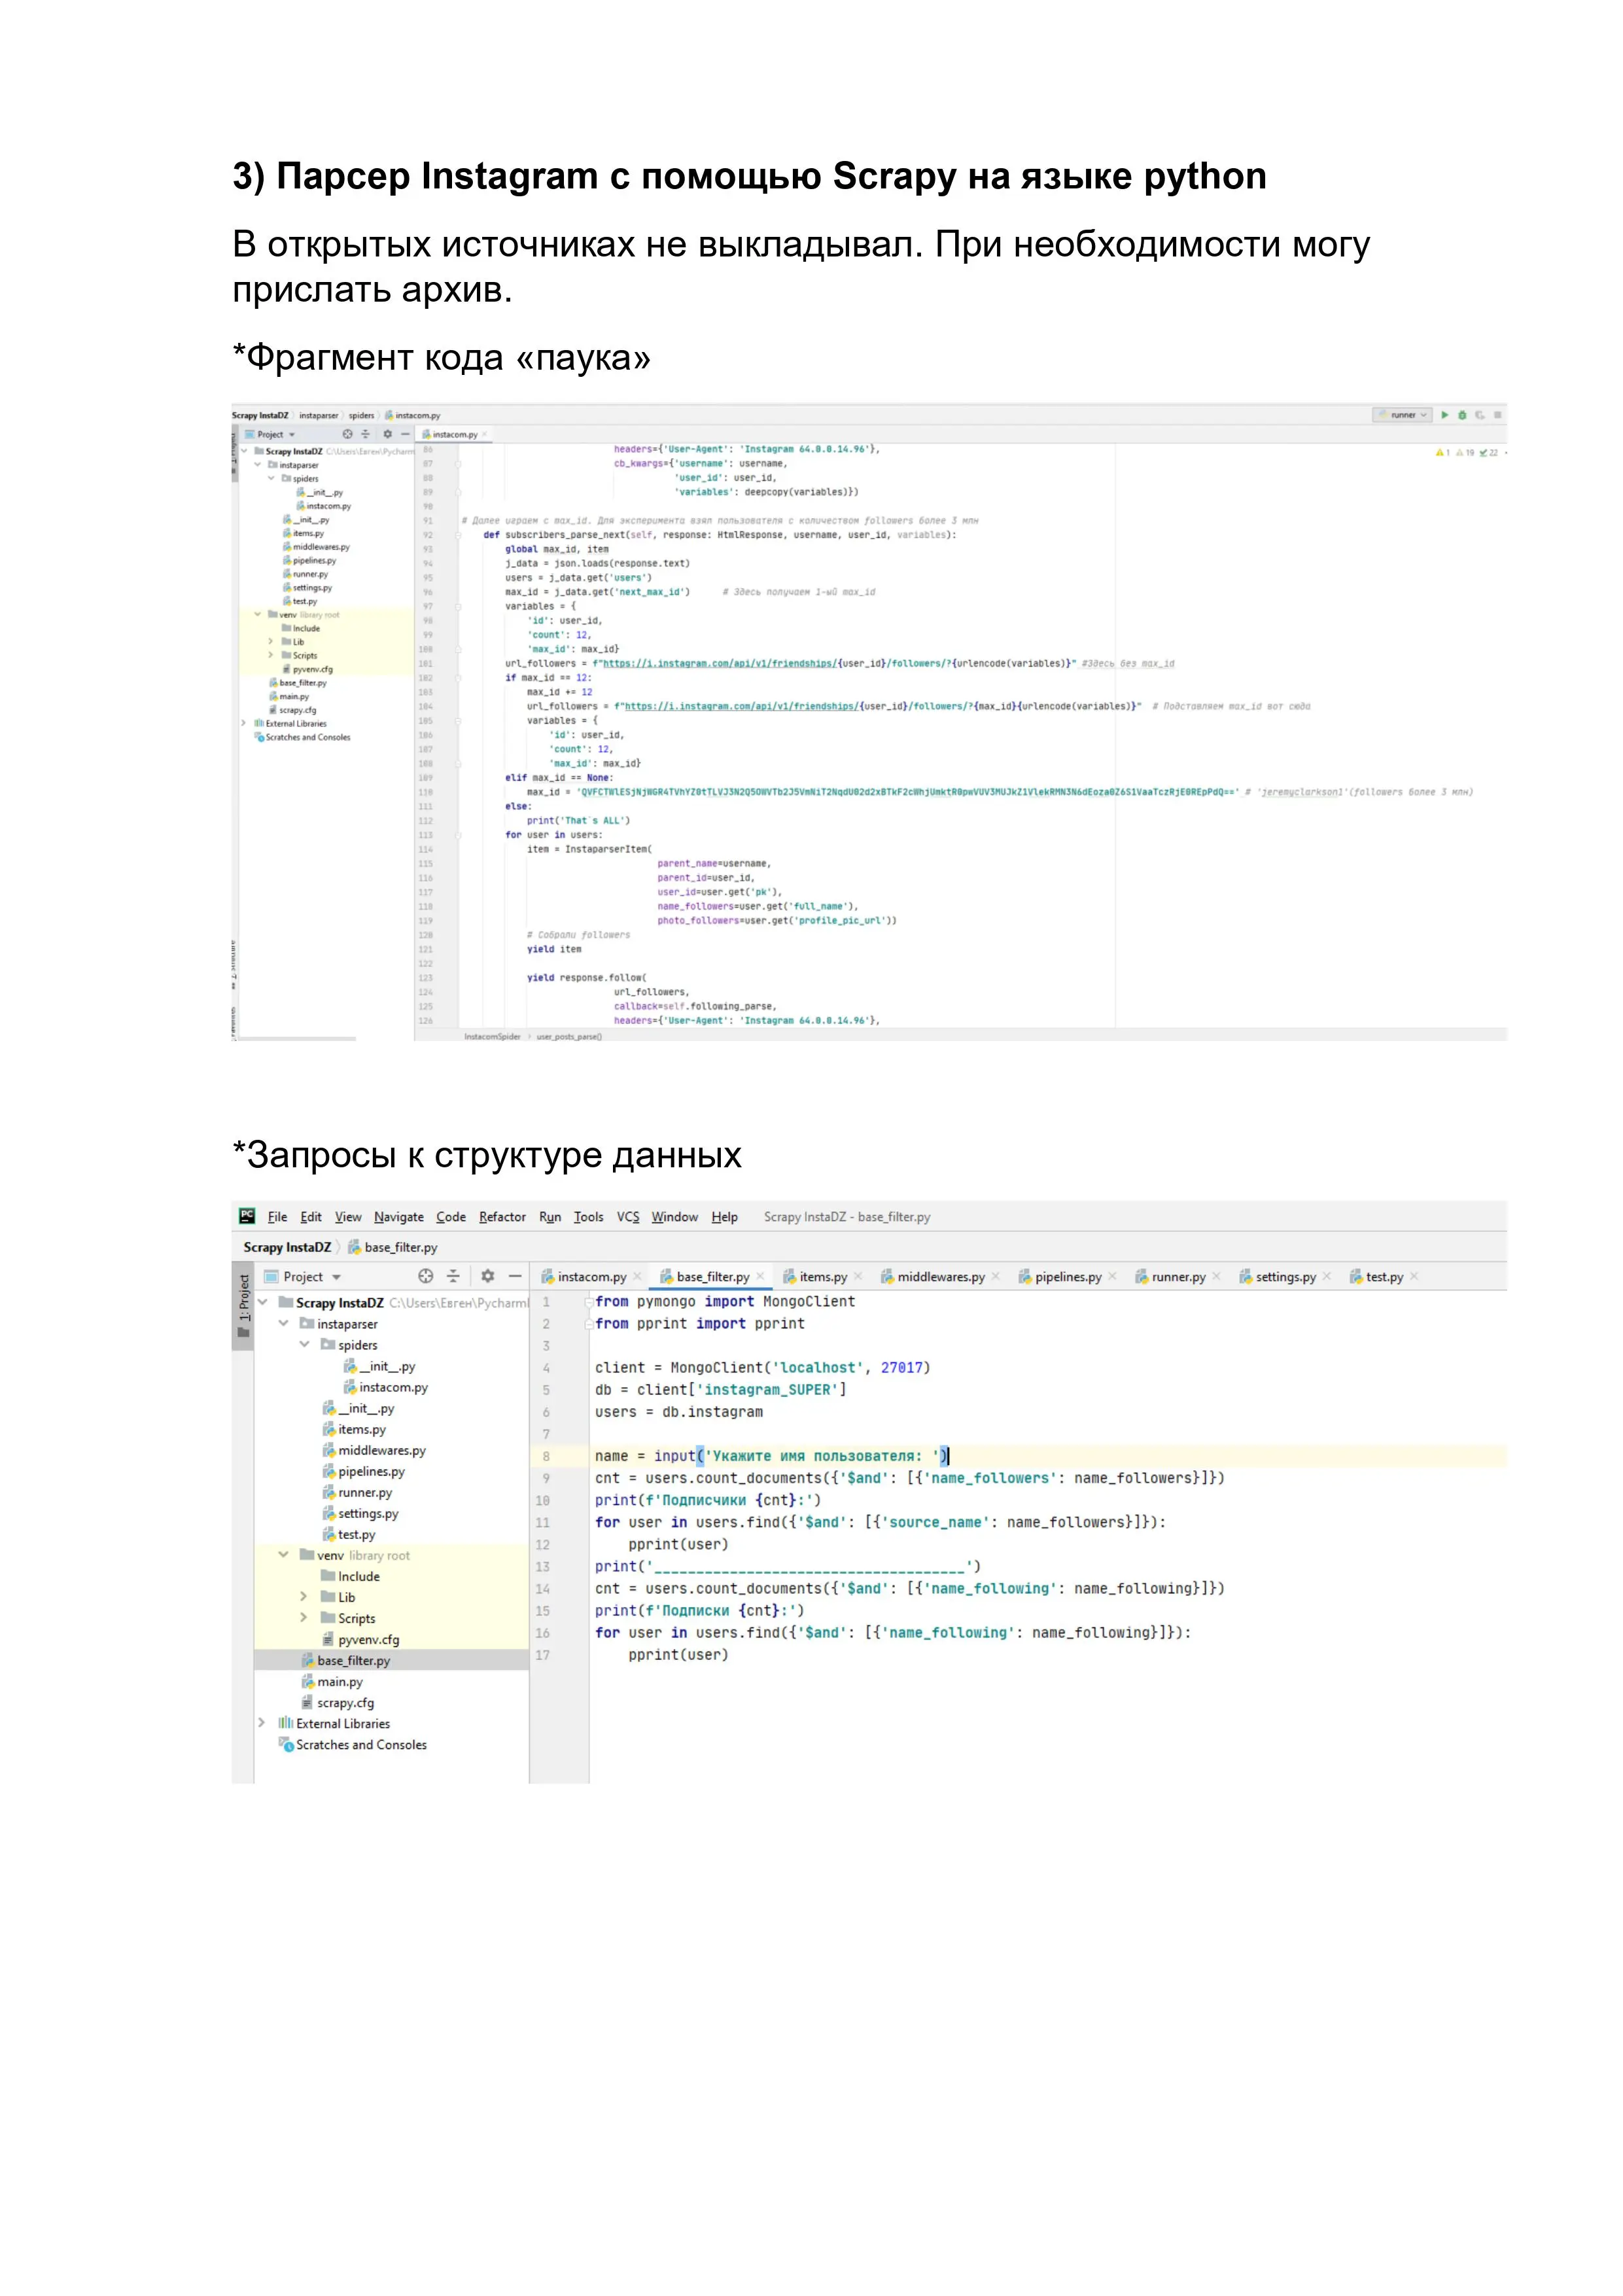
Task: Click the Scrapy InstaDZ breadcrumb in lower window
Action: tap(287, 1247)
